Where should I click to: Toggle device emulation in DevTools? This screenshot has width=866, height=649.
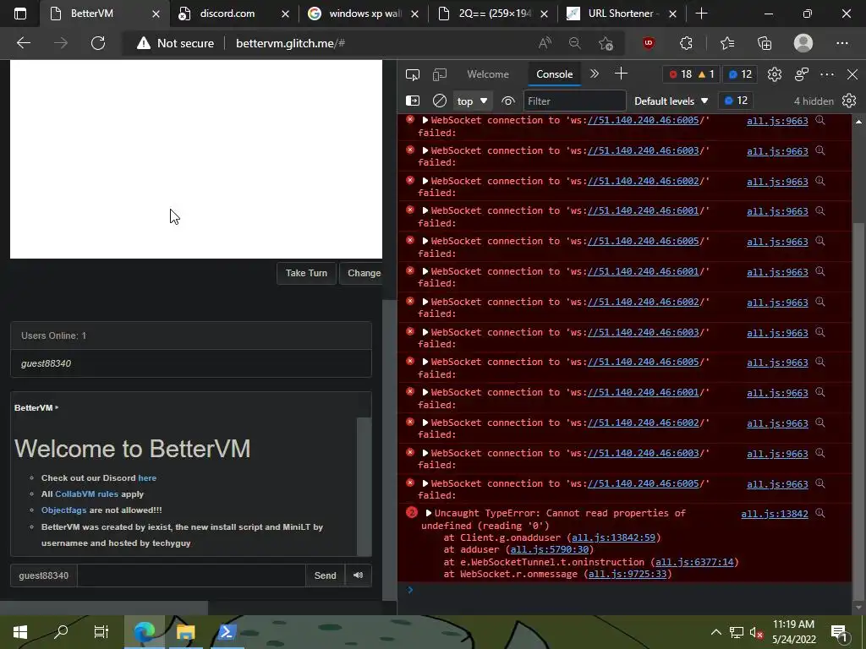(x=440, y=74)
